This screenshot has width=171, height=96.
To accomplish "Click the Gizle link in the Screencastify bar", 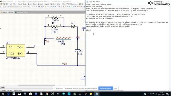I will [116, 88].
